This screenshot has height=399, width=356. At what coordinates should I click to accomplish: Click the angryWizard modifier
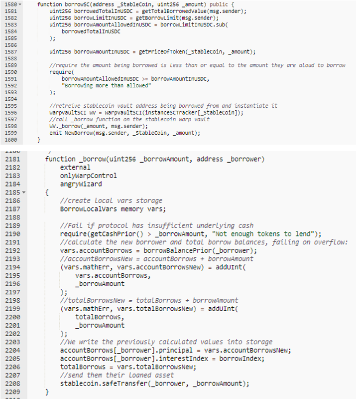pyautogui.click(x=81, y=184)
